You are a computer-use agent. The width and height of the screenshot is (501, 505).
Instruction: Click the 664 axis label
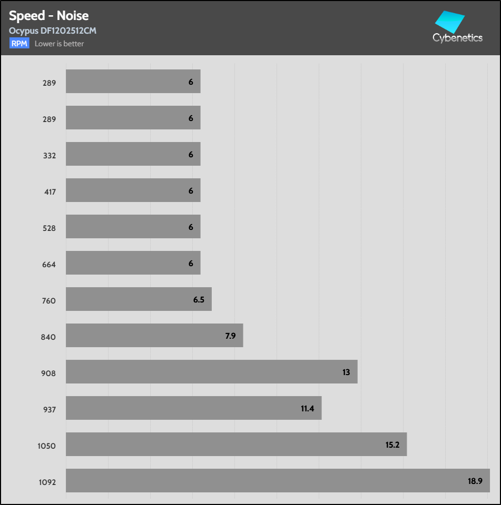[49, 265]
